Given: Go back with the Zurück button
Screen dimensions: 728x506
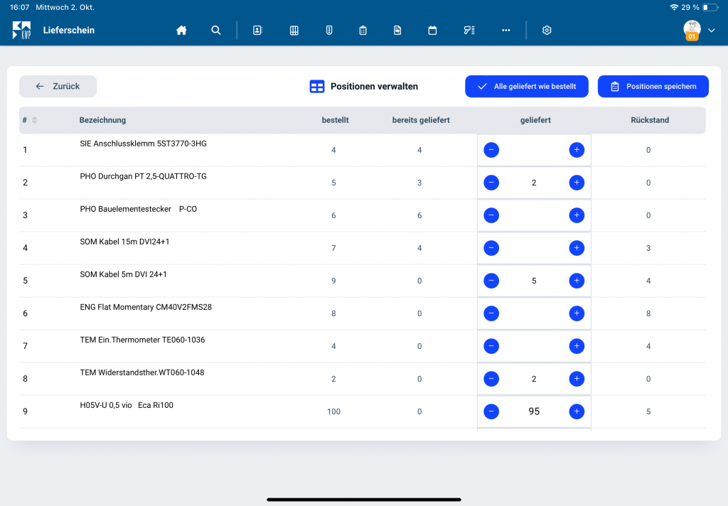Looking at the screenshot, I should (x=58, y=86).
